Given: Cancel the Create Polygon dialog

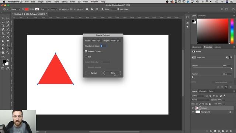Looking at the screenshot, I should click(x=93, y=73).
